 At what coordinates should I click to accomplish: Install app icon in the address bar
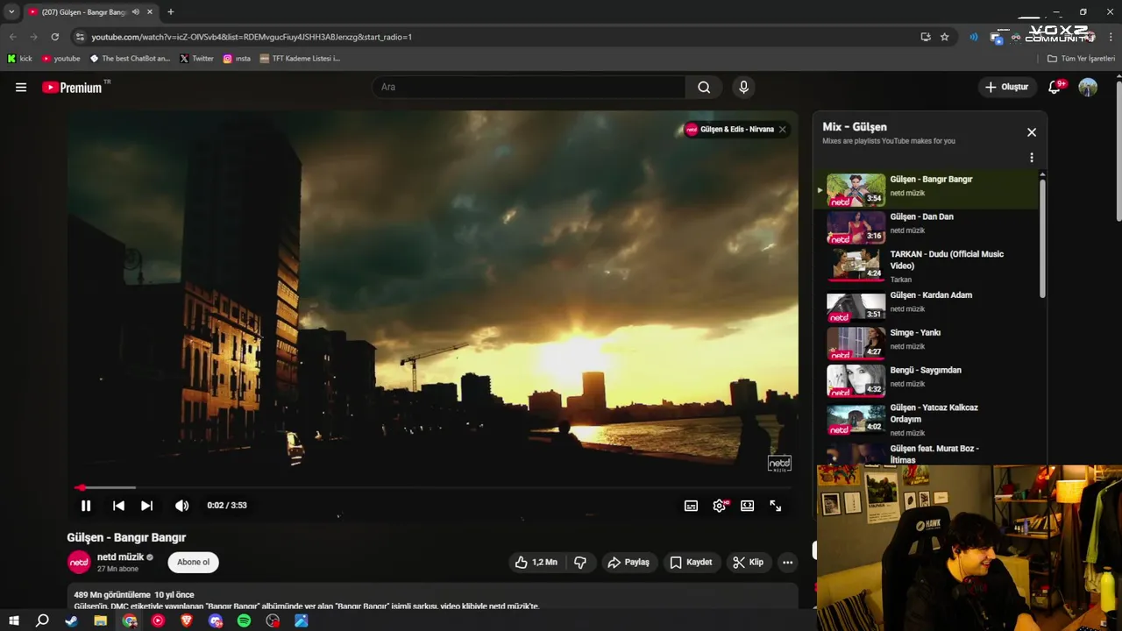pos(926,37)
